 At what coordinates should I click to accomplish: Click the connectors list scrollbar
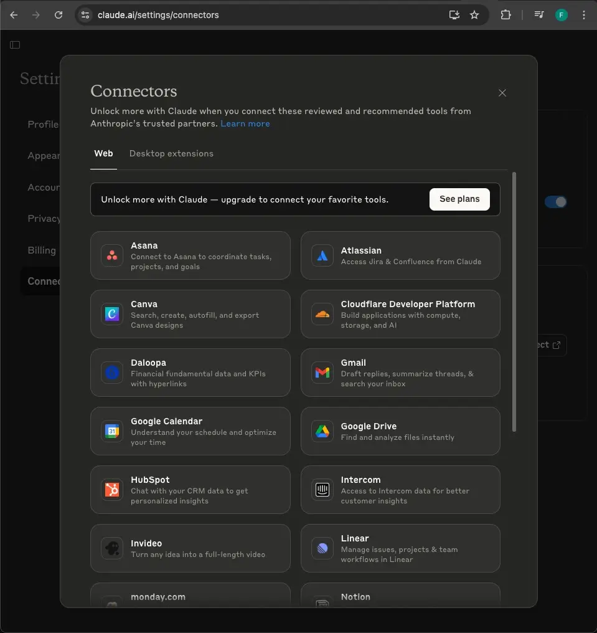(514, 302)
